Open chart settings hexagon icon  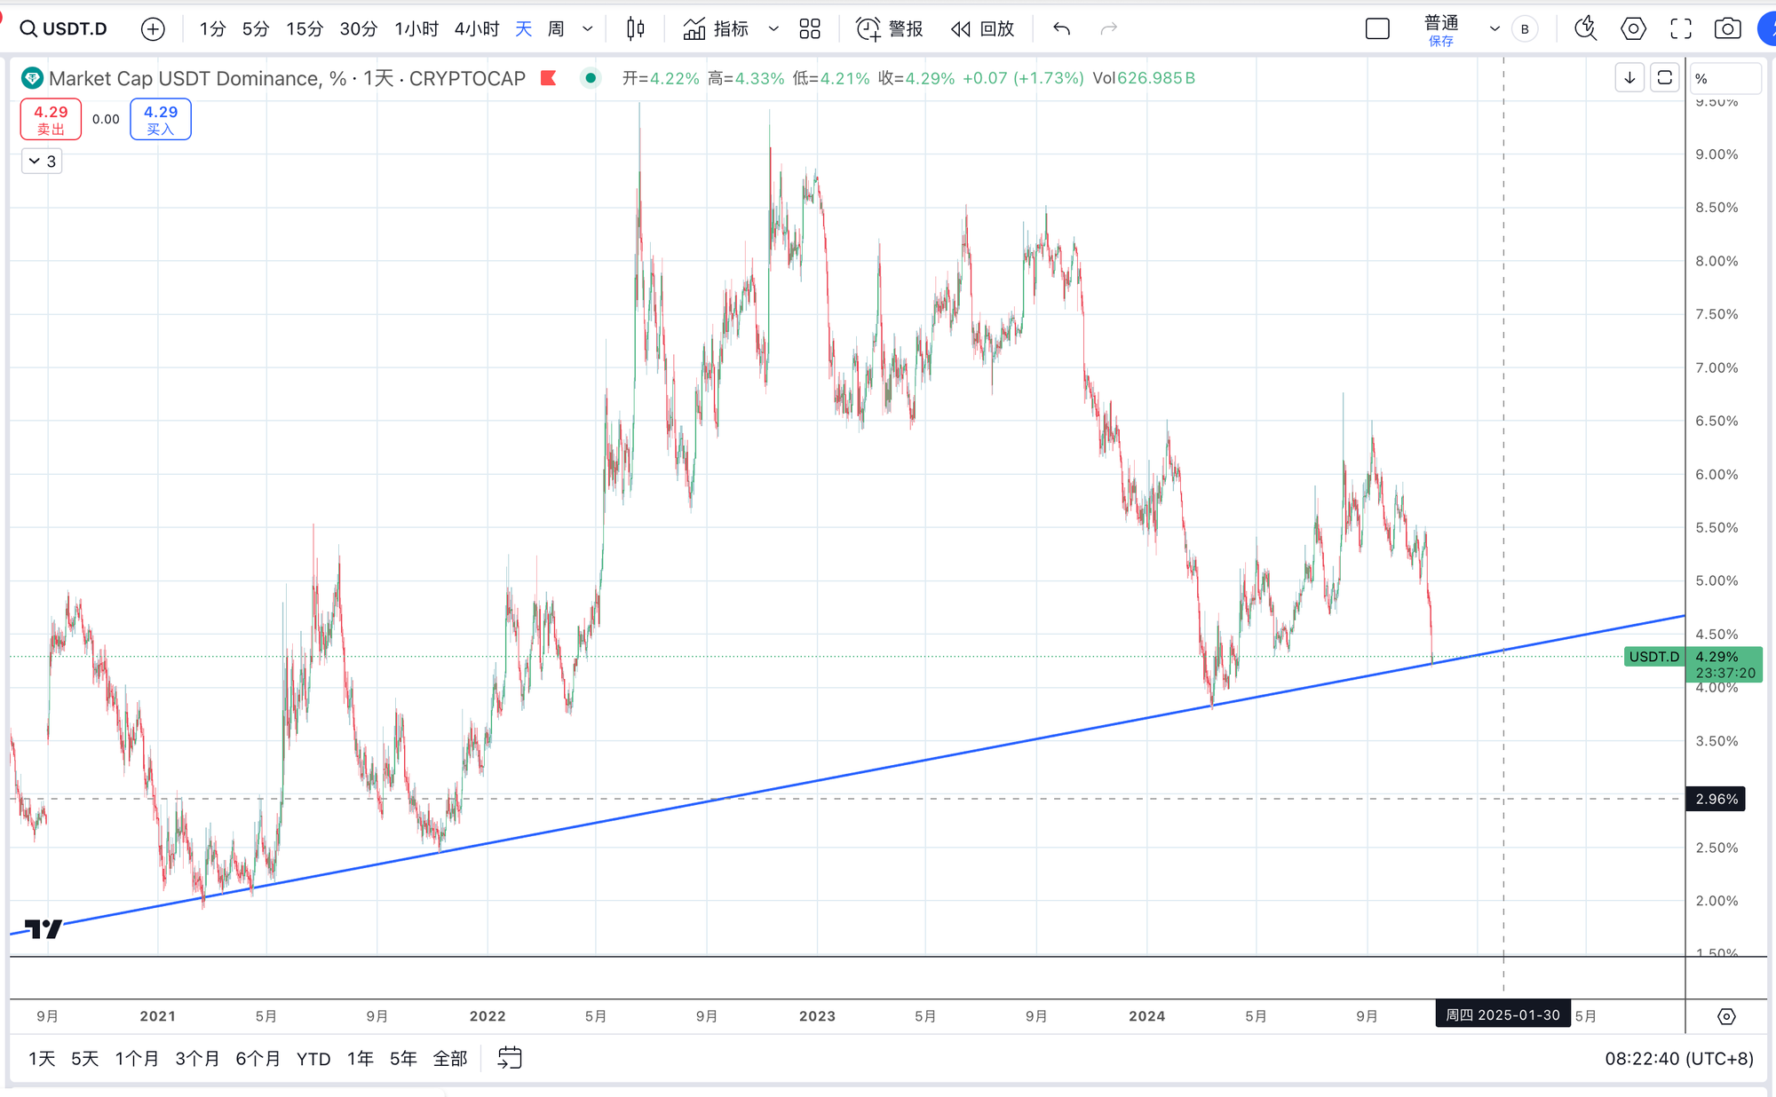click(1633, 29)
